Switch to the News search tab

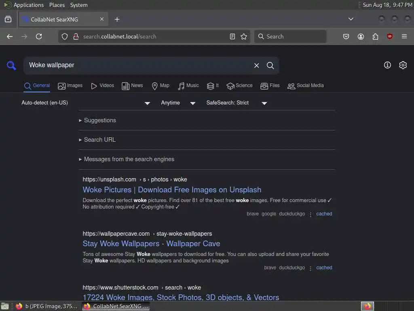[132, 86]
